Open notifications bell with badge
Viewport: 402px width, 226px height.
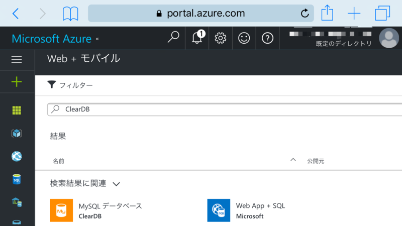[197, 37]
